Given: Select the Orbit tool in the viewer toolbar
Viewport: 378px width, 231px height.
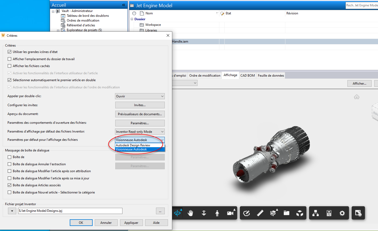Looking at the screenshot, I should point(177,213).
